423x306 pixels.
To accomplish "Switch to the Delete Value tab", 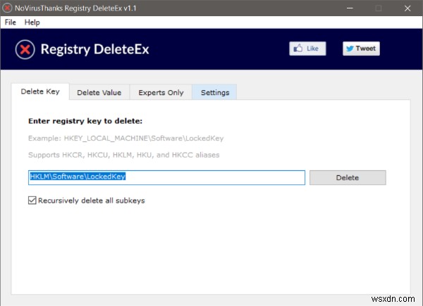I will coord(99,93).
